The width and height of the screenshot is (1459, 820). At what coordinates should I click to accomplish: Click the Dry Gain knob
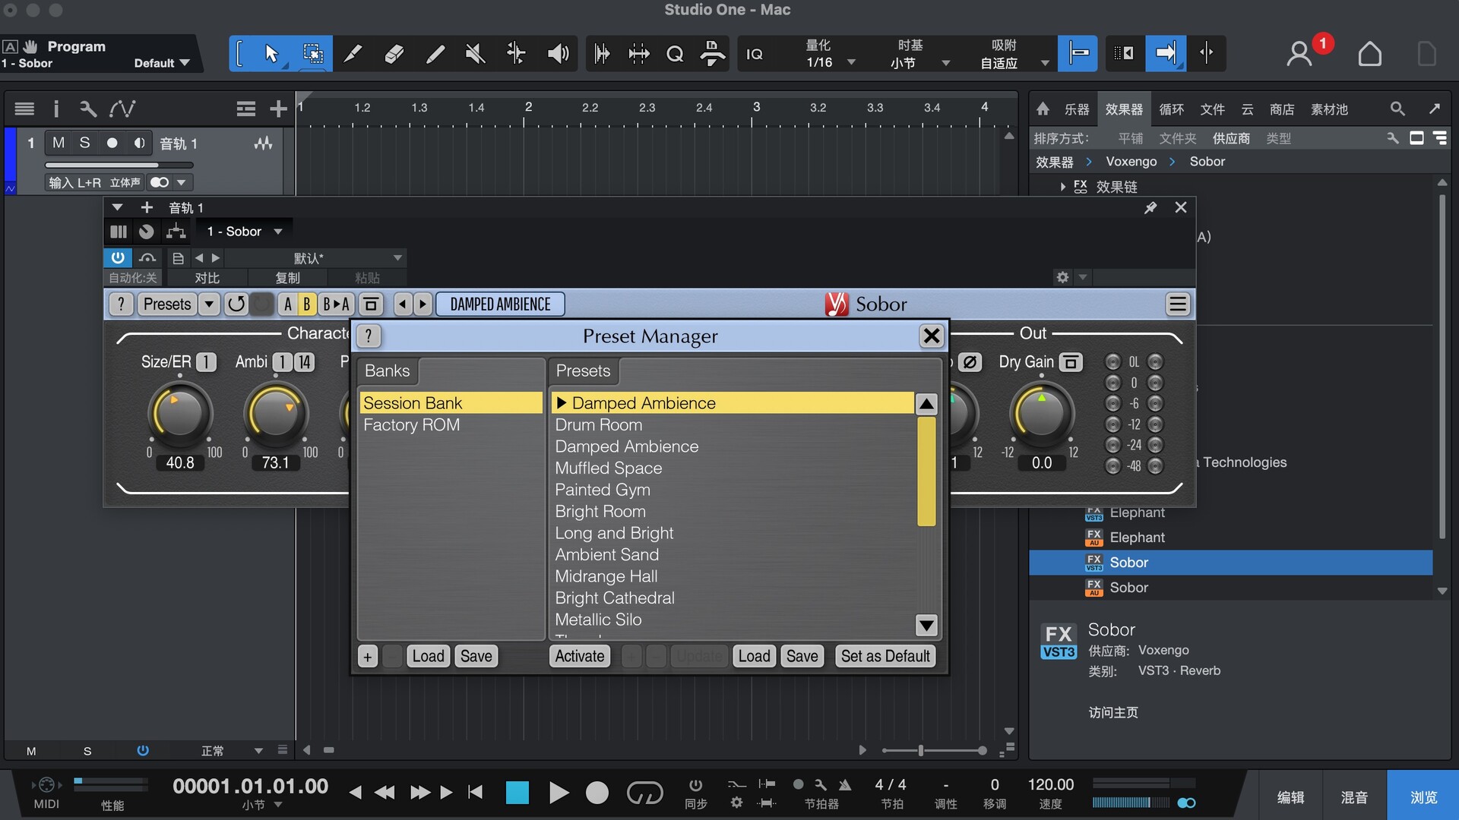1041,415
